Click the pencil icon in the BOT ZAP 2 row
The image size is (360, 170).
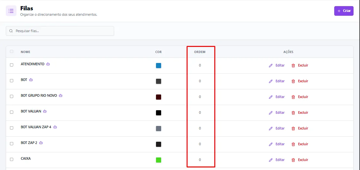(271, 144)
